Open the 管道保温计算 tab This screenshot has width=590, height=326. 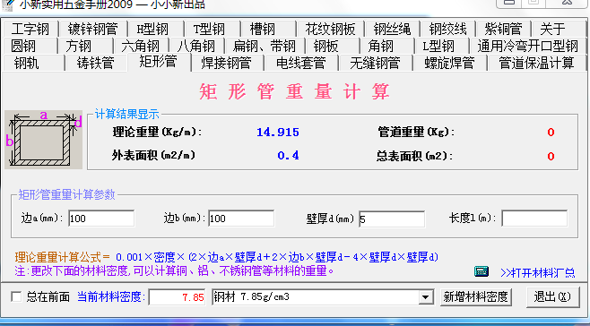tap(536, 63)
